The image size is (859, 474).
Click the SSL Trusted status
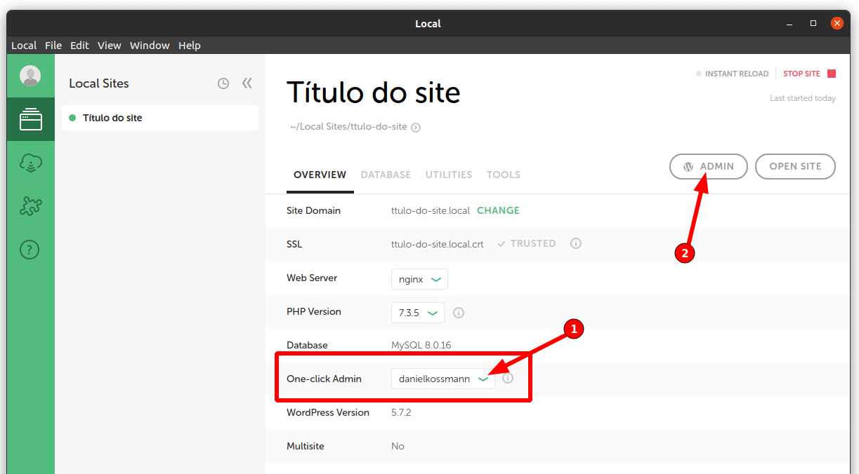point(527,243)
